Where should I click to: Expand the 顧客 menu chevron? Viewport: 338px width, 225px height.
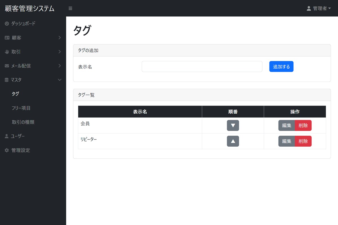[x=59, y=38]
